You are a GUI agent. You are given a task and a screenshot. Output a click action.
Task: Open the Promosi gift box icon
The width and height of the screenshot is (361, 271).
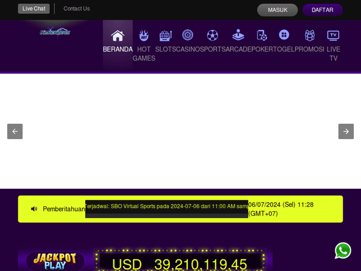pyautogui.click(x=309, y=36)
